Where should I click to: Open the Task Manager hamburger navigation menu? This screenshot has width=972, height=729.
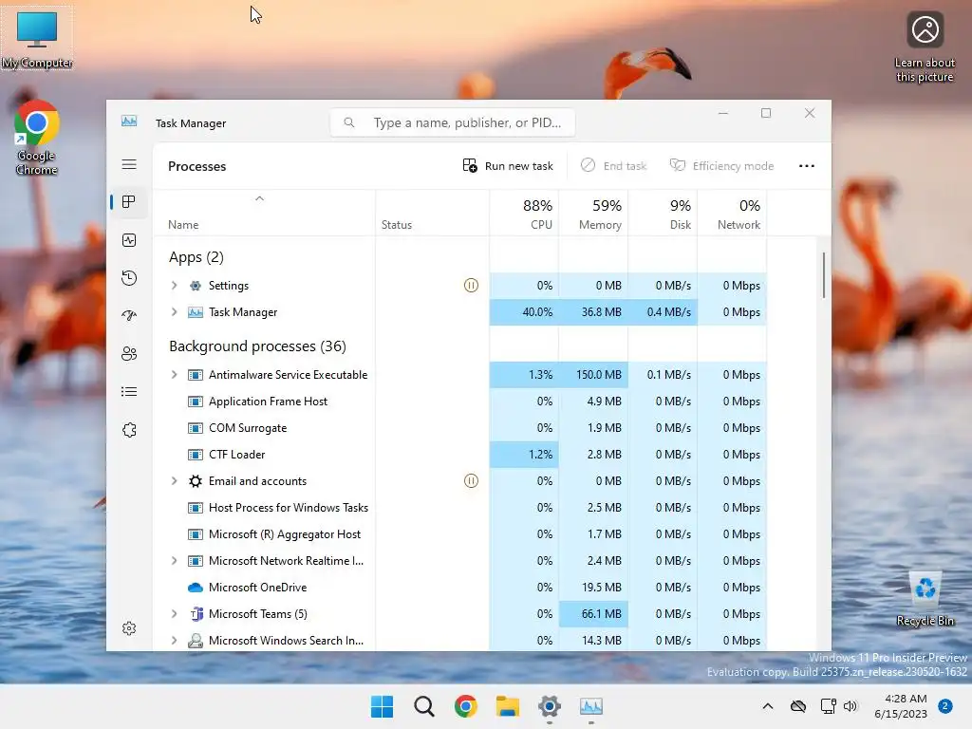(x=129, y=164)
